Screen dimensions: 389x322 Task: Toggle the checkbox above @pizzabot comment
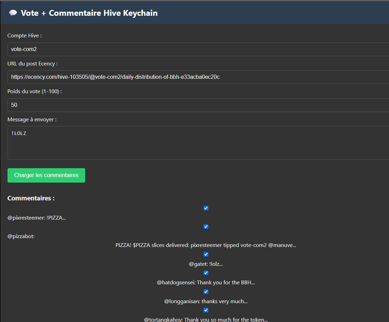tap(206, 227)
